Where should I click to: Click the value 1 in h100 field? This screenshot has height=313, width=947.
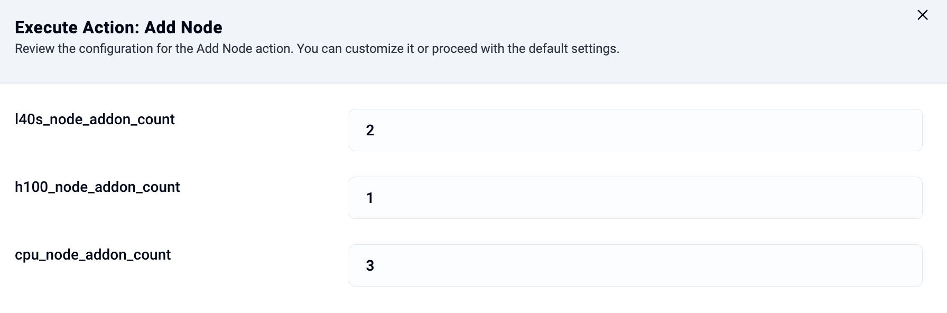[x=370, y=198]
